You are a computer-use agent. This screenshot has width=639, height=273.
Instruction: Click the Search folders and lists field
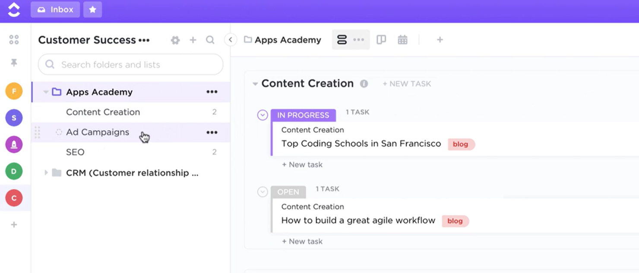pos(130,64)
